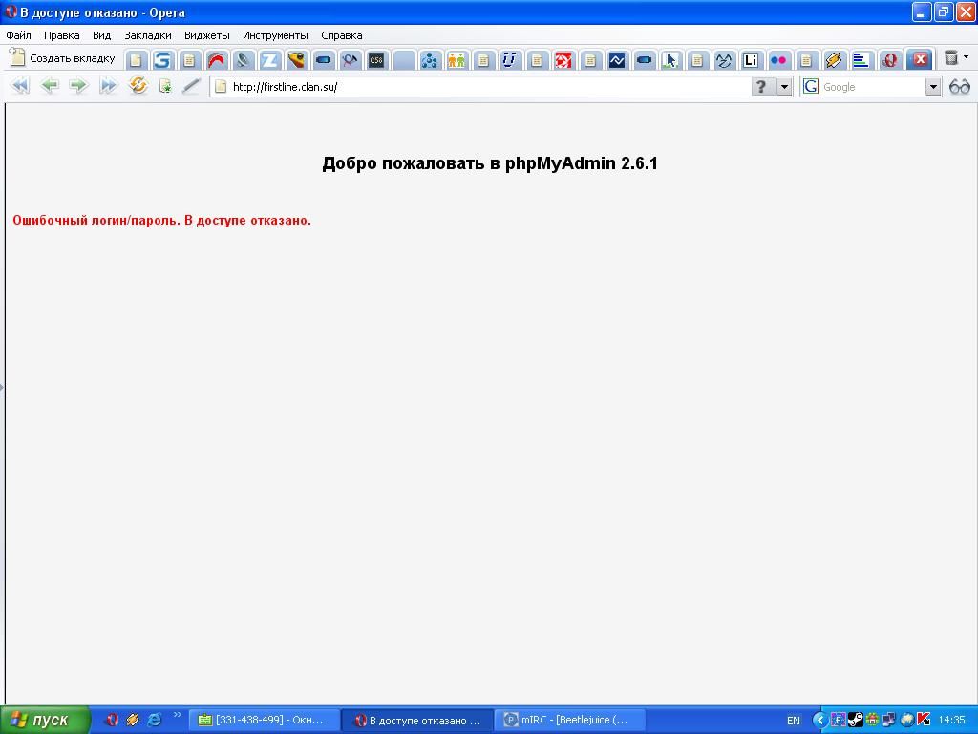The image size is (978, 734).
Task: Open the Правка menu
Action: pyautogui.click(x=61, y=35)
